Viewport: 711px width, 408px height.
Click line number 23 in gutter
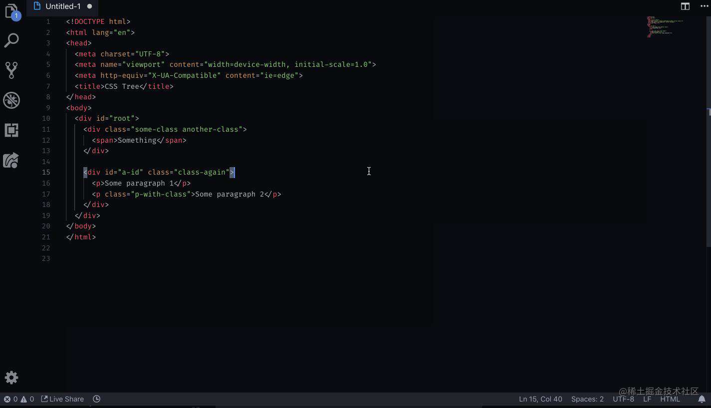pyautogui.click(x=46, y=258)
